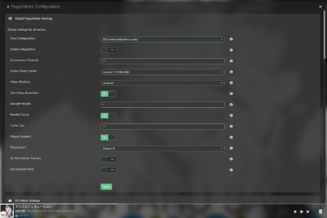Close the PeppyMeter Configuration page

tap(319, 7)
